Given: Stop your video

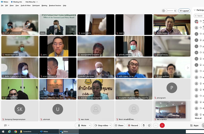Looking at the screenshot, I should pyautogui.click(x=101, y=125).
